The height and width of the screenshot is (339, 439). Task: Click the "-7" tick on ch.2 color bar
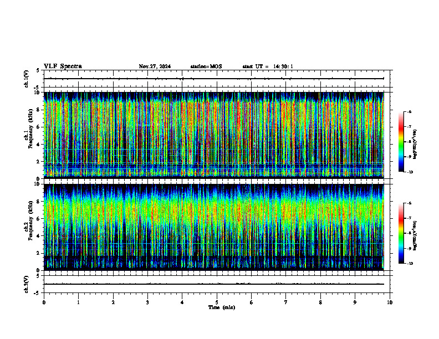click(x=409, y=218)
